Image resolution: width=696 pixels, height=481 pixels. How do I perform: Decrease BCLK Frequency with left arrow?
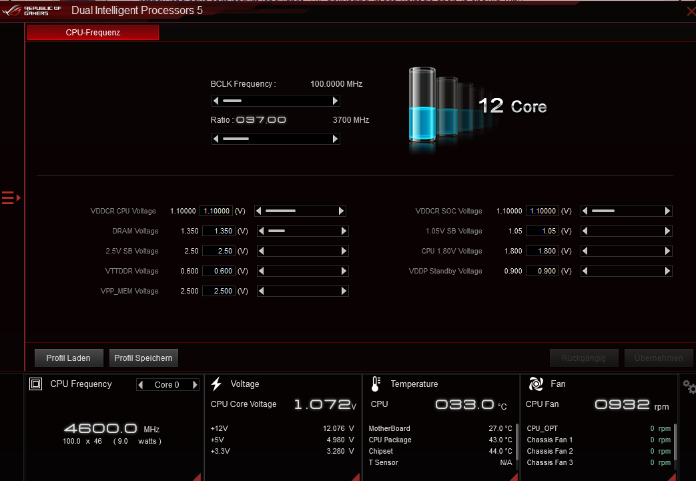tap(216, 101)
